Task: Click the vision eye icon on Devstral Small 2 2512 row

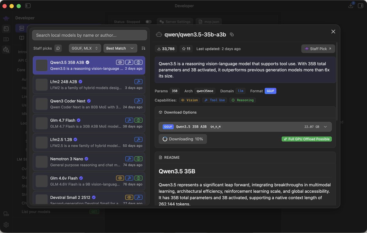Action: click(x=129, y=197)
